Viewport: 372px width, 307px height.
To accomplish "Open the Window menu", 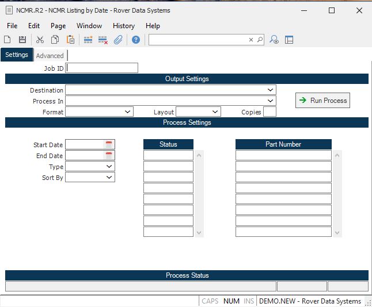I will [x=89, y=26].
